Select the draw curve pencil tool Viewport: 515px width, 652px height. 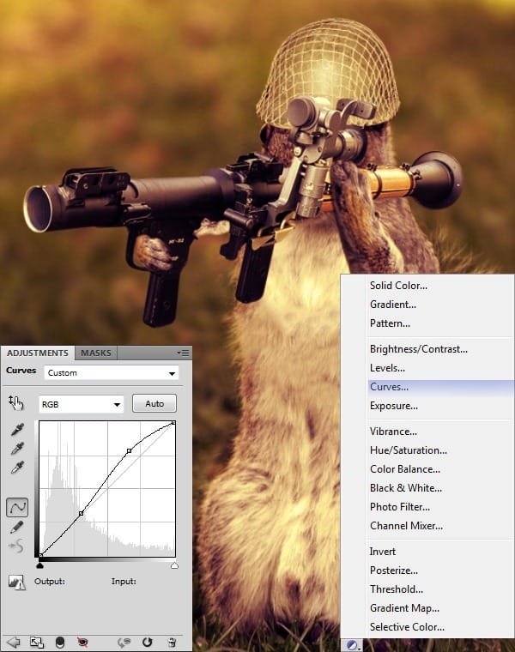click(16, 527)
